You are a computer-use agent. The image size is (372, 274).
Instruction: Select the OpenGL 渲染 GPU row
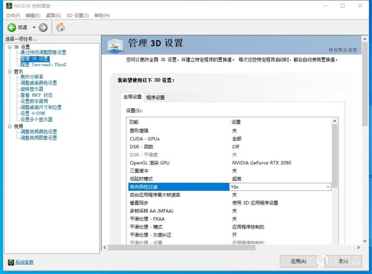230,163
